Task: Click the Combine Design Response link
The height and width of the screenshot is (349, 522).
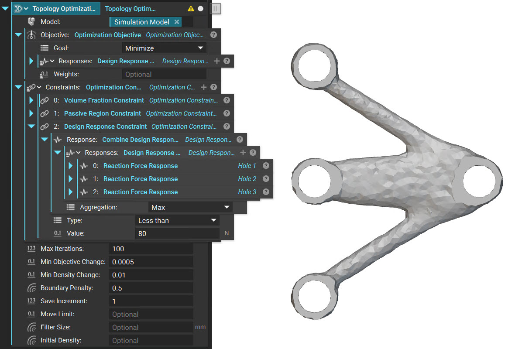Action: click(x=140, y=140)
